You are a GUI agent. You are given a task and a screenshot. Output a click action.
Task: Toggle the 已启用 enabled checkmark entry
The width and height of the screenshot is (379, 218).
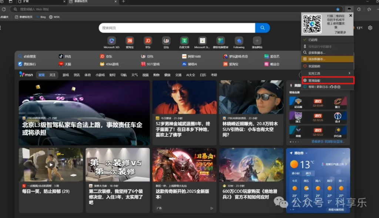point(327,40)
